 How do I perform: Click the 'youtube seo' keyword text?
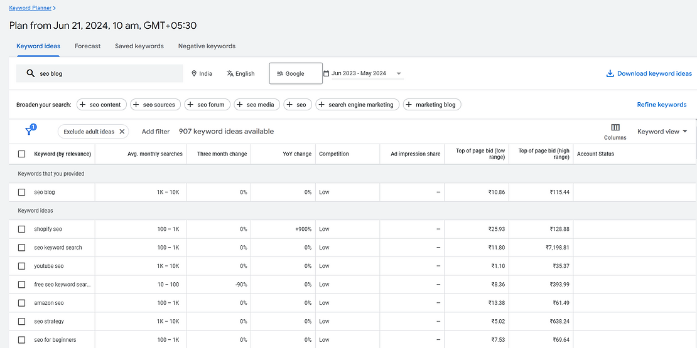(x=49, y=266)
